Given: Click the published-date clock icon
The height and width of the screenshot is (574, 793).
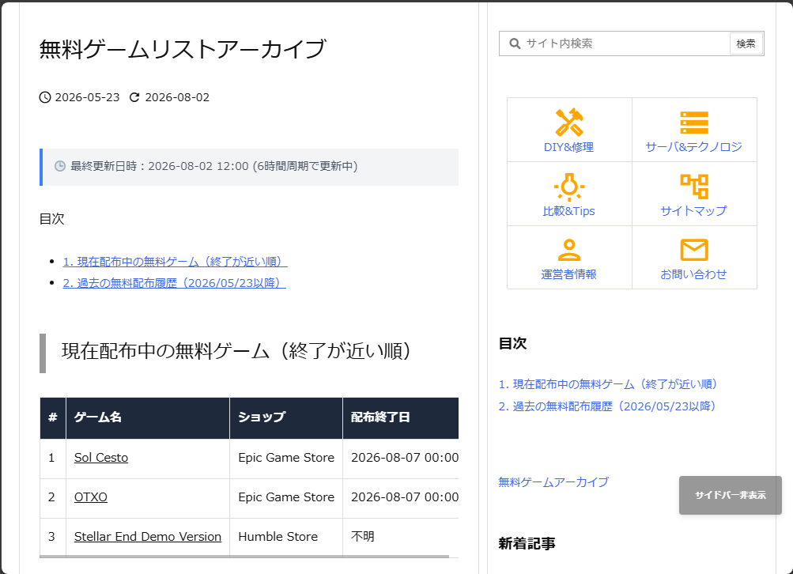Looking at the screenshot, I should coord(45,97).
